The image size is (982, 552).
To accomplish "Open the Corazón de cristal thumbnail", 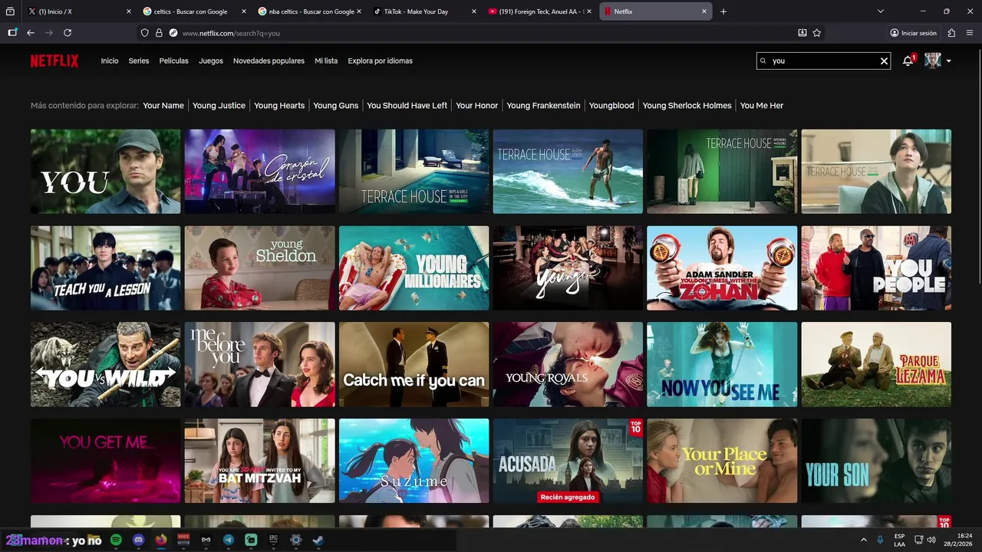I will pos(259,171).
